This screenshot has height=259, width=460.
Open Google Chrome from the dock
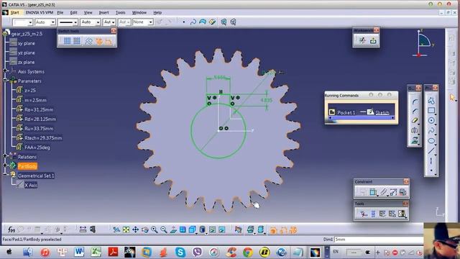(248, 252)
